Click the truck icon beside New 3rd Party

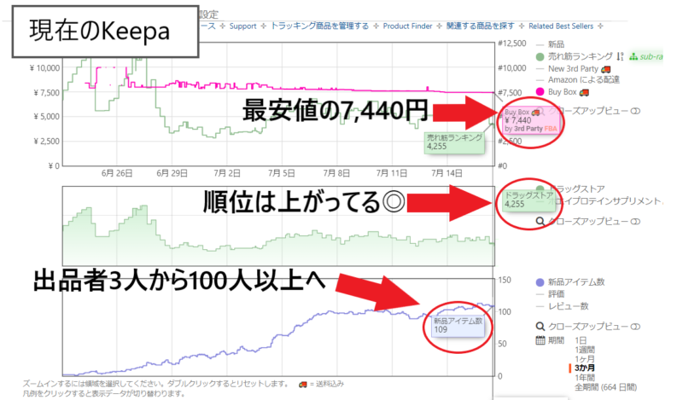tap(605, 69)
